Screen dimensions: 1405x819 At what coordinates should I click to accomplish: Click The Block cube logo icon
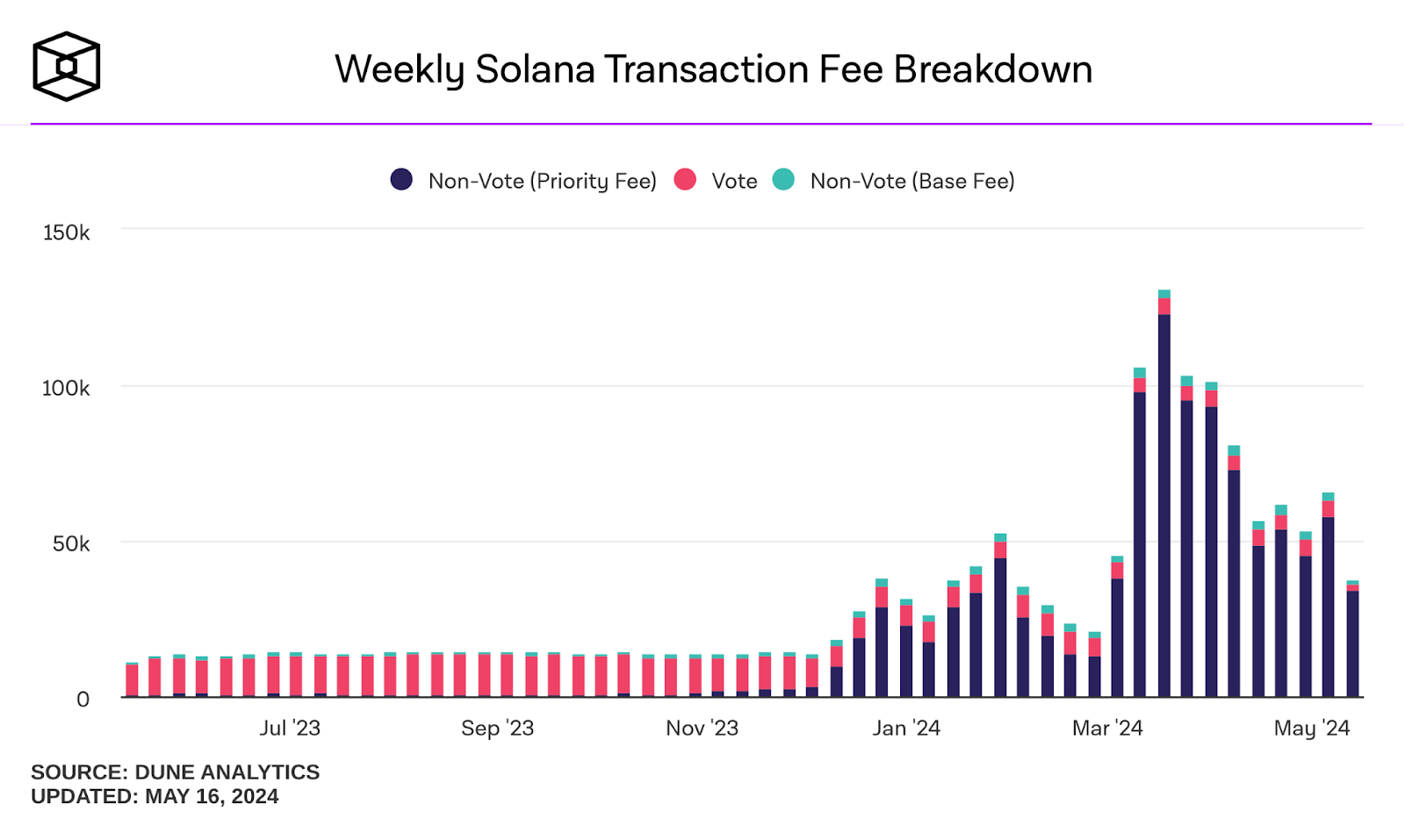coord(67,67)
